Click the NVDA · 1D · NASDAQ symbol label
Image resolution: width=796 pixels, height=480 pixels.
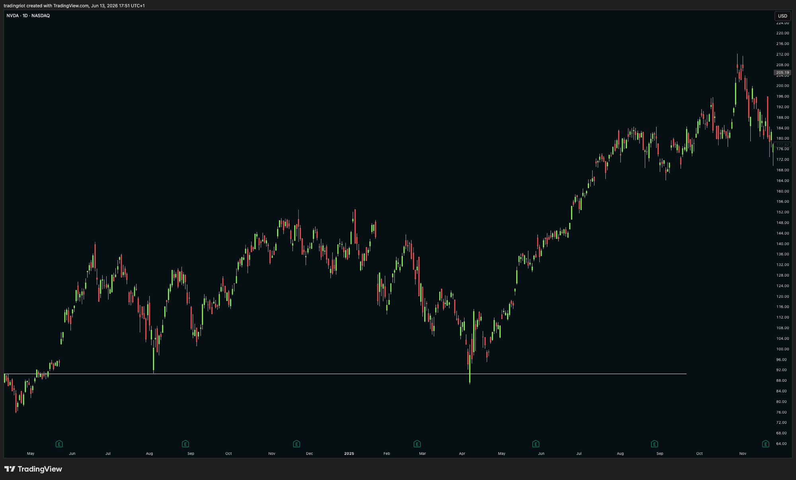click(x=28, y=16)
